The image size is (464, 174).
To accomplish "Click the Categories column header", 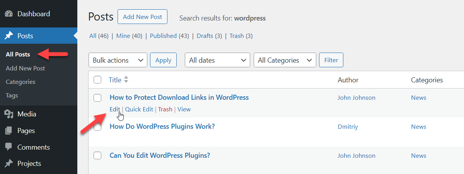I will point(427,80).
